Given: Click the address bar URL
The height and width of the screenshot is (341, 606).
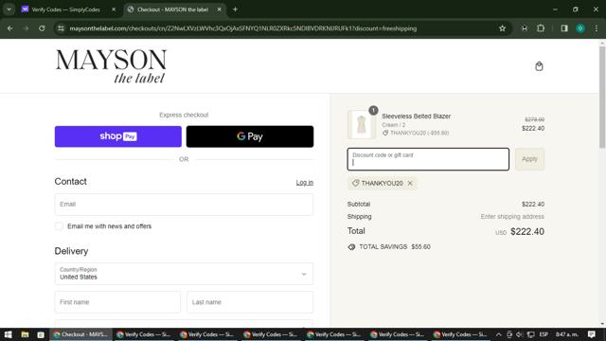Looking at the screenshot, I should pos(242,28).
